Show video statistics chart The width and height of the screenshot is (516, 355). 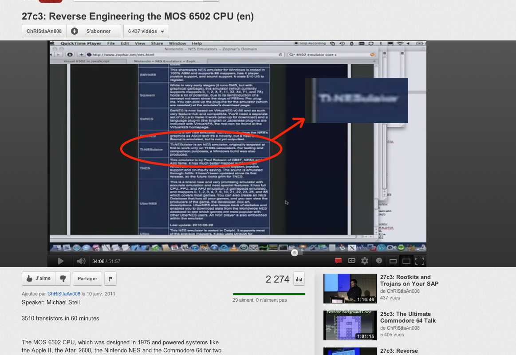[x=299, y=279]
